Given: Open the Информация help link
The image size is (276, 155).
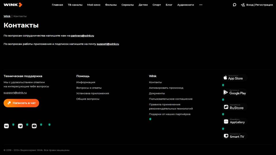Looking at the screenshot, I should click(x=86, y=82).
